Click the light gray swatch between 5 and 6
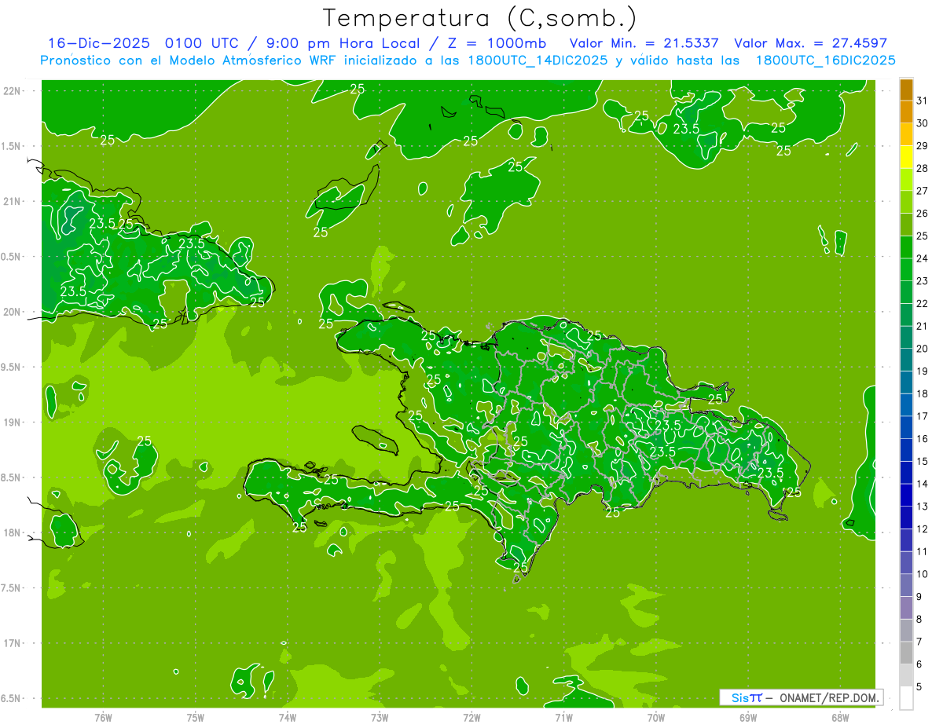Viewport: 943px width, 728px height. [906, 675]
